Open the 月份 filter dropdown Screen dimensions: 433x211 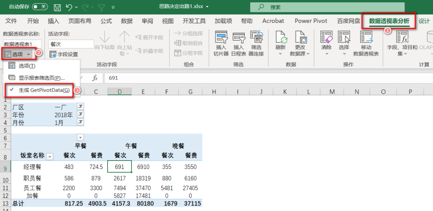pyautogui.click(x=80, y=122)
